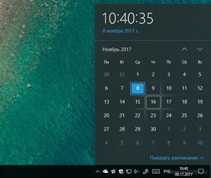
Task: Select today's highlighted date 8 in November
Action: 138,88
